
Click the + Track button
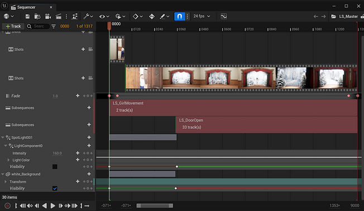[x=13, y=26]
